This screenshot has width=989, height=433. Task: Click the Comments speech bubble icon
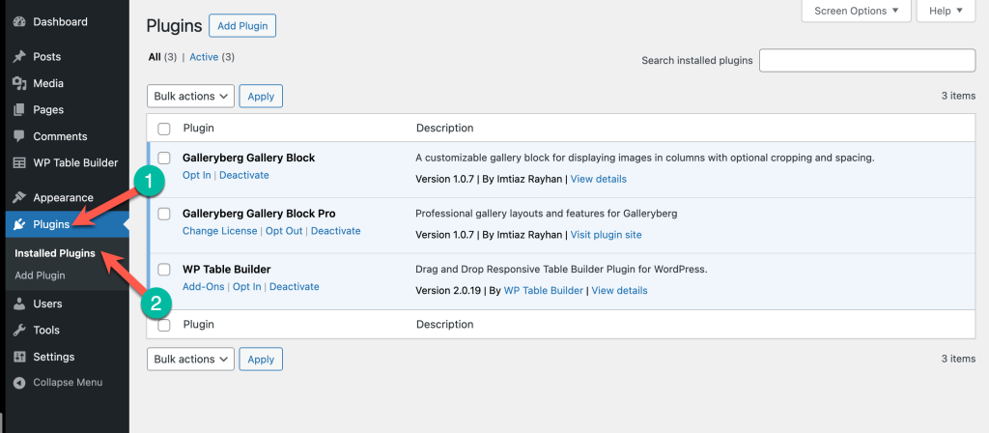pos(19,136)
